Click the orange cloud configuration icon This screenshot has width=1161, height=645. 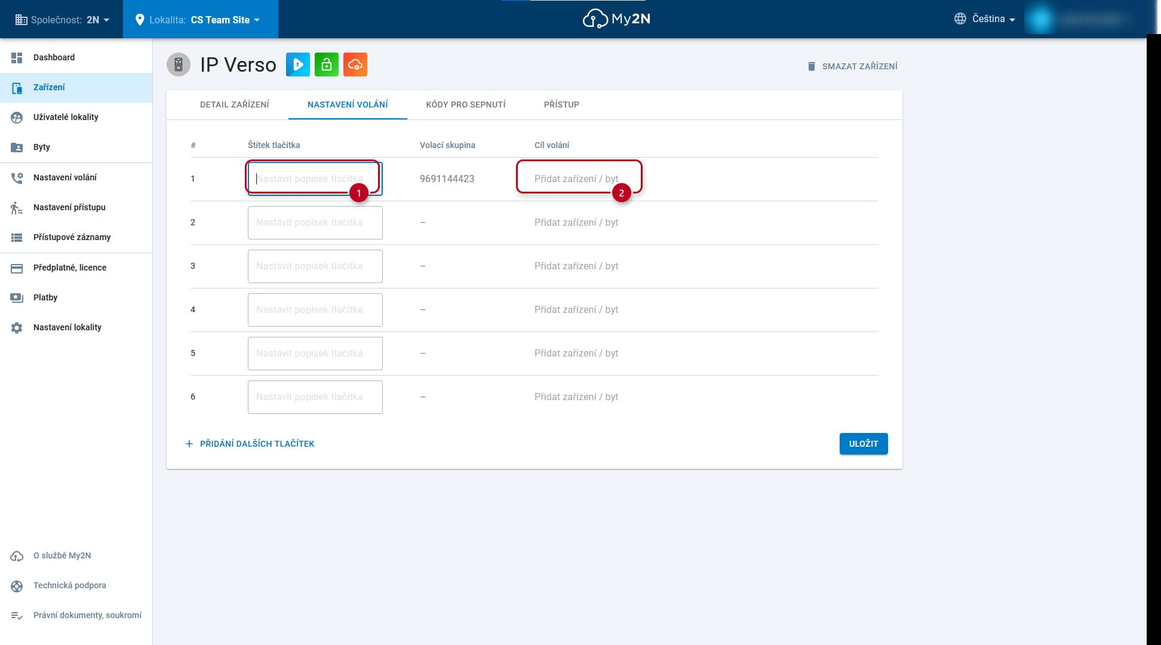tap(355, 64)
